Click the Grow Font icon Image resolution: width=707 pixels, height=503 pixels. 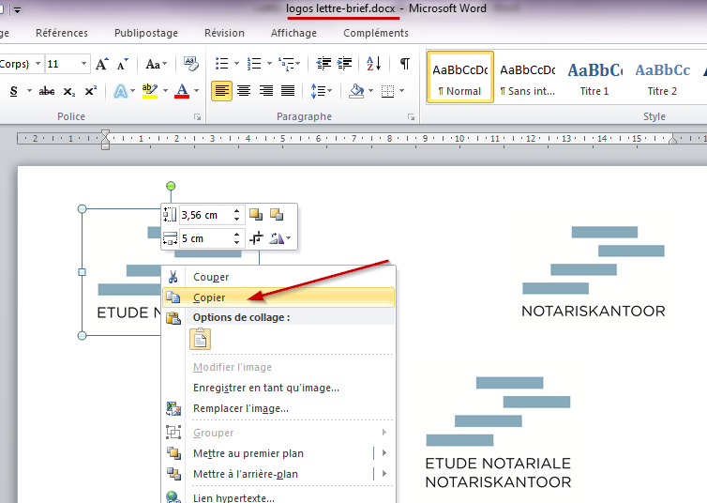coord(102,64)
